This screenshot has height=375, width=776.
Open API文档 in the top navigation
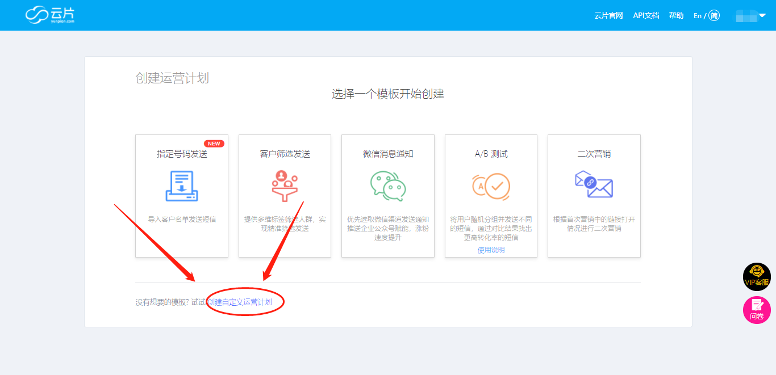tap(646, 15)
